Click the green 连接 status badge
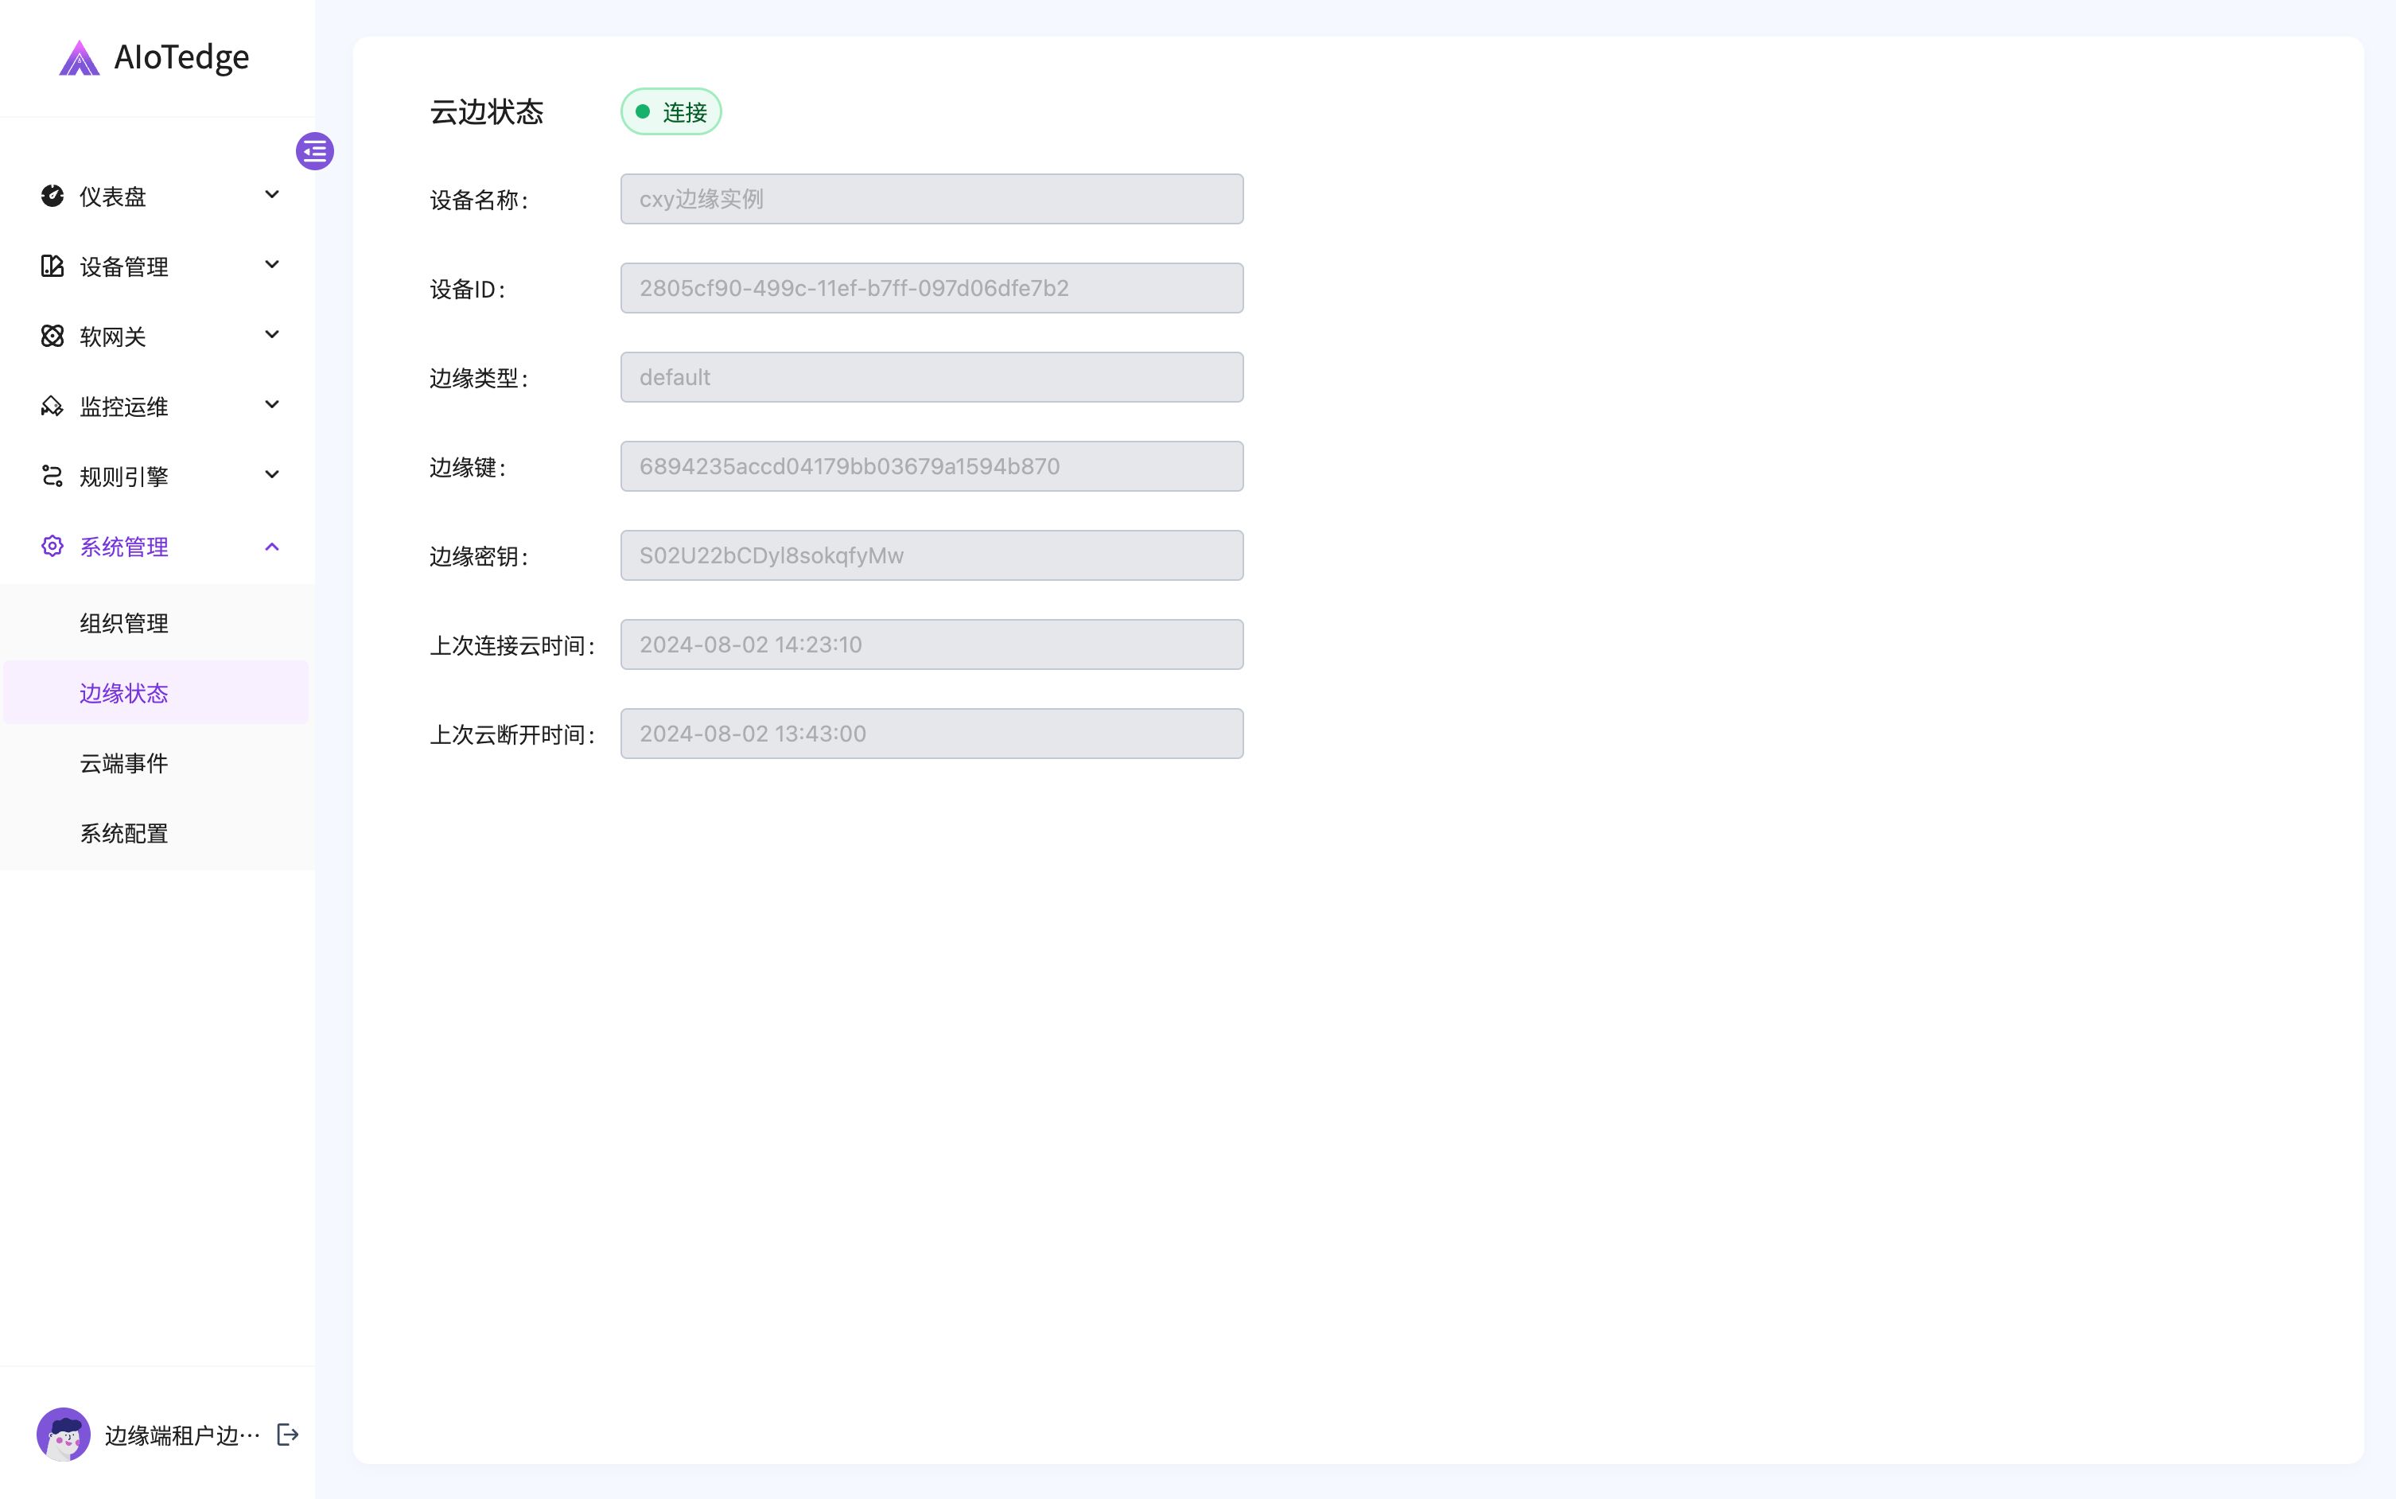The width and height of the screenshot is (2396, 1499). pos(671,112)
